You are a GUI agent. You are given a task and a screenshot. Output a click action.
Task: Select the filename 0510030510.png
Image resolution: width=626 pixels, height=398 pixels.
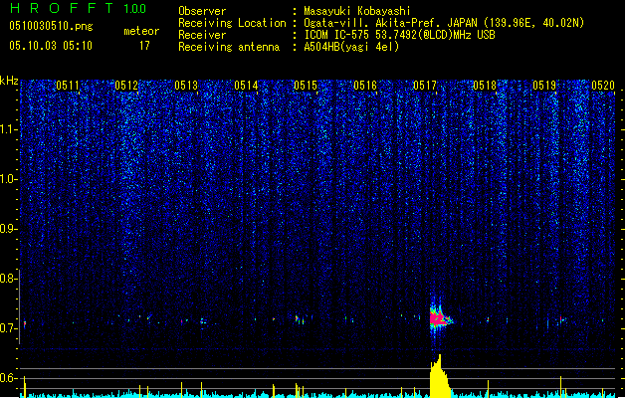pyautogui.click(x=51, y=26)
